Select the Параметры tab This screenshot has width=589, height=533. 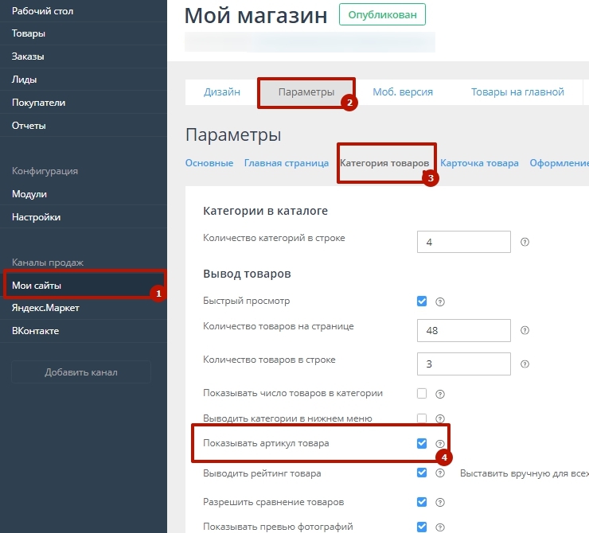306,92
